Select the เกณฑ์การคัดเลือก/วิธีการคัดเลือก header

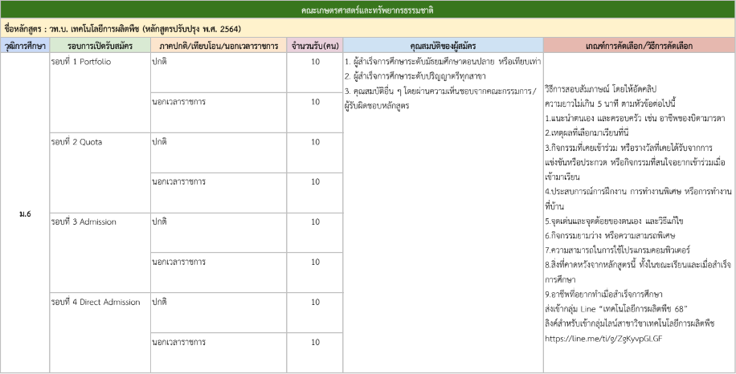pos(639,46)
